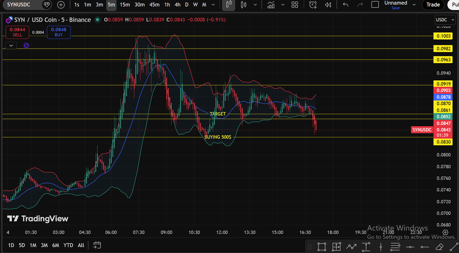This screenshot has height=253, width=459.
Task: Add a symbol with the plus icon
Action: [x=61, y=5]
